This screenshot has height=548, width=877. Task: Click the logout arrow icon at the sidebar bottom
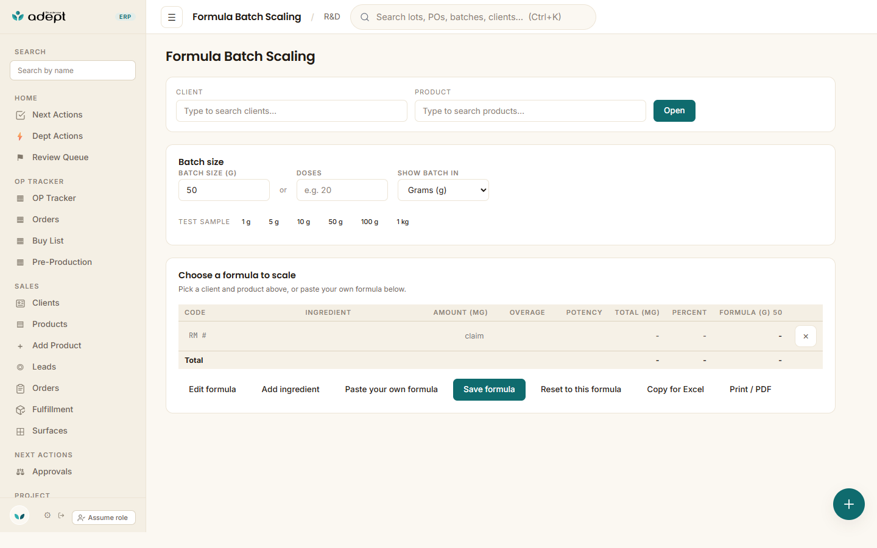click(62, 515)
